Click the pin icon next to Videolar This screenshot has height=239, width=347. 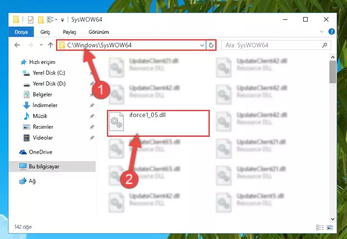[92, 138]
